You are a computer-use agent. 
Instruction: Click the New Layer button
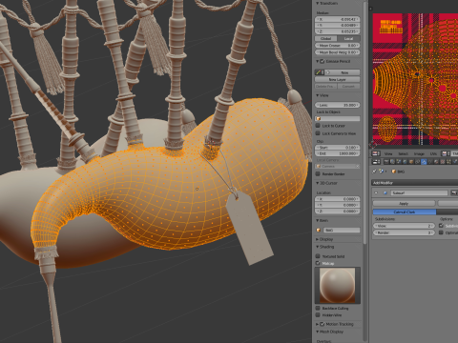tap(338, 79)
